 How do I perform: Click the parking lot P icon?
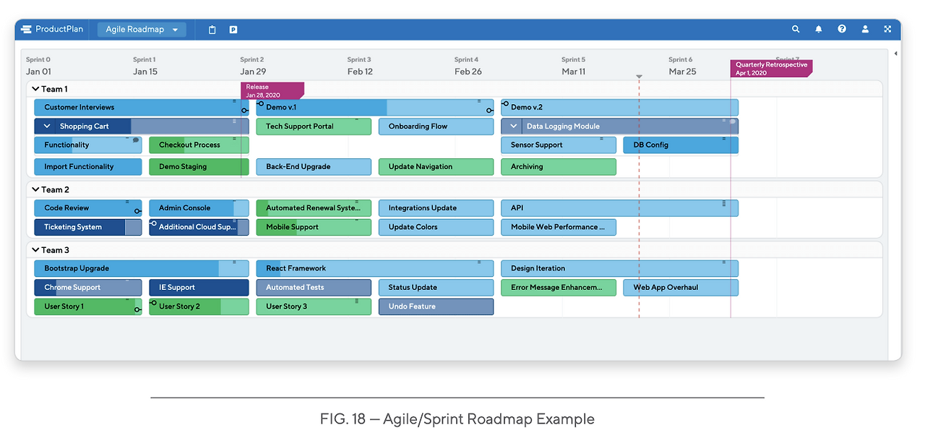coord(233,30)
